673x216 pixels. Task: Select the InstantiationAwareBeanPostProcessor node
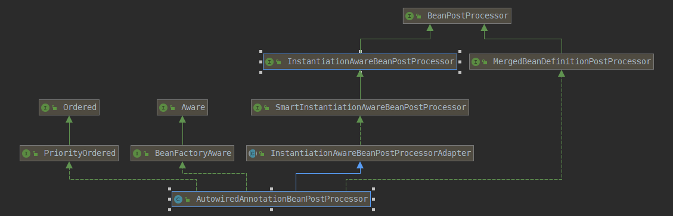point(359,62)
